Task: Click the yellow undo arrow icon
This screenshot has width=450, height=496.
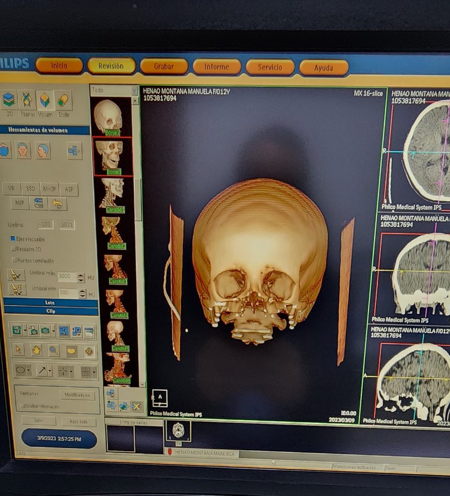Action: [x=57, y=204]
